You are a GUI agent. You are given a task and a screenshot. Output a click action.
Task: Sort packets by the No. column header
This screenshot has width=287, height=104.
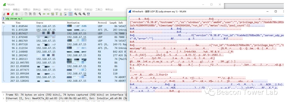[9, 23]
